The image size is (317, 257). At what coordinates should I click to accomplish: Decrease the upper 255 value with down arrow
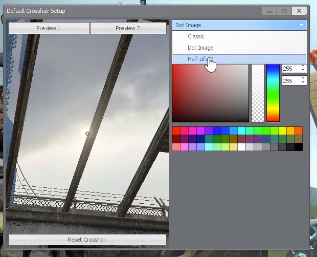[303, 70]
